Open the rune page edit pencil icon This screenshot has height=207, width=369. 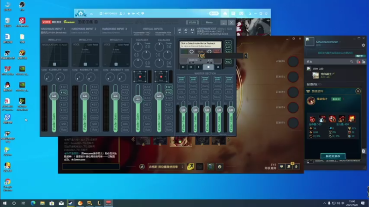(x=142, y=167)
